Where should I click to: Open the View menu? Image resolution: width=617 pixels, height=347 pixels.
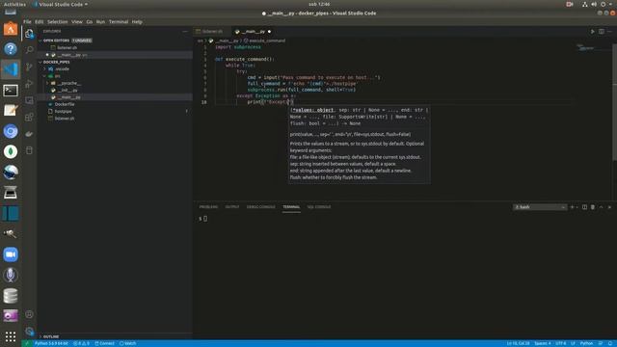pyautogui.click(x=77, y=22)
